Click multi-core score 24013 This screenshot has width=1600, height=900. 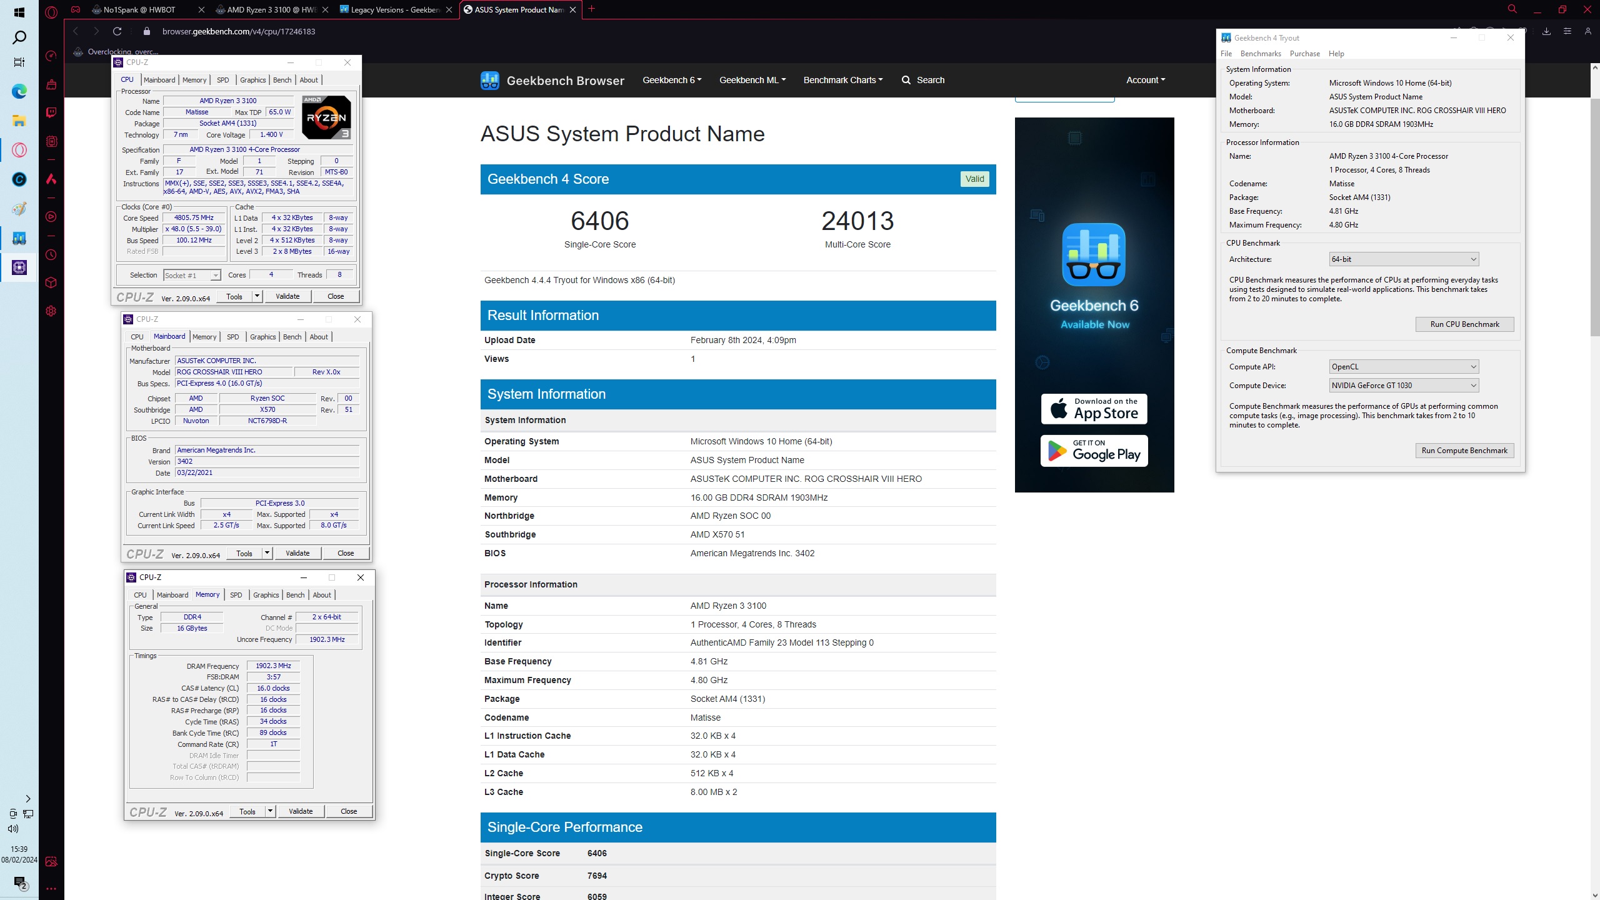click(857, 221)
